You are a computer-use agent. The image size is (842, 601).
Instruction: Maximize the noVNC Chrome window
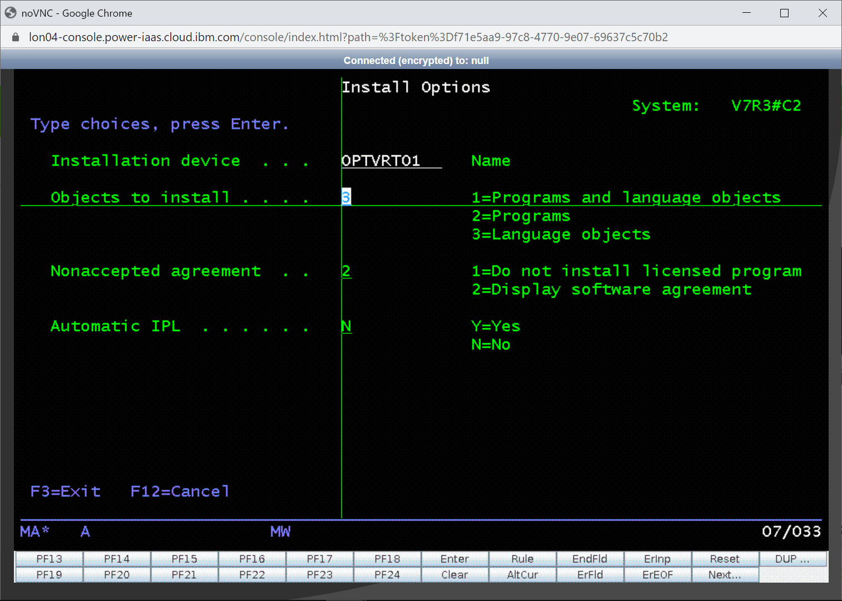(785, 13)
